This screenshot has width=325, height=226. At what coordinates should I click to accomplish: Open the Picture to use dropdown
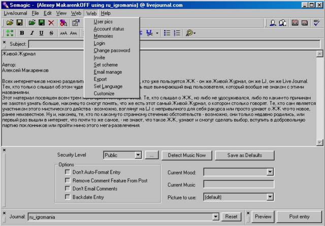click(270, 197)
